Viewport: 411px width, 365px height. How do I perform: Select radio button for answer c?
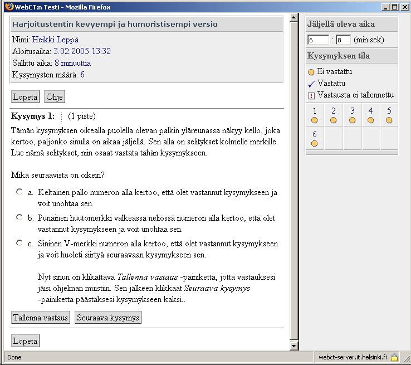[x=19, y=243]
